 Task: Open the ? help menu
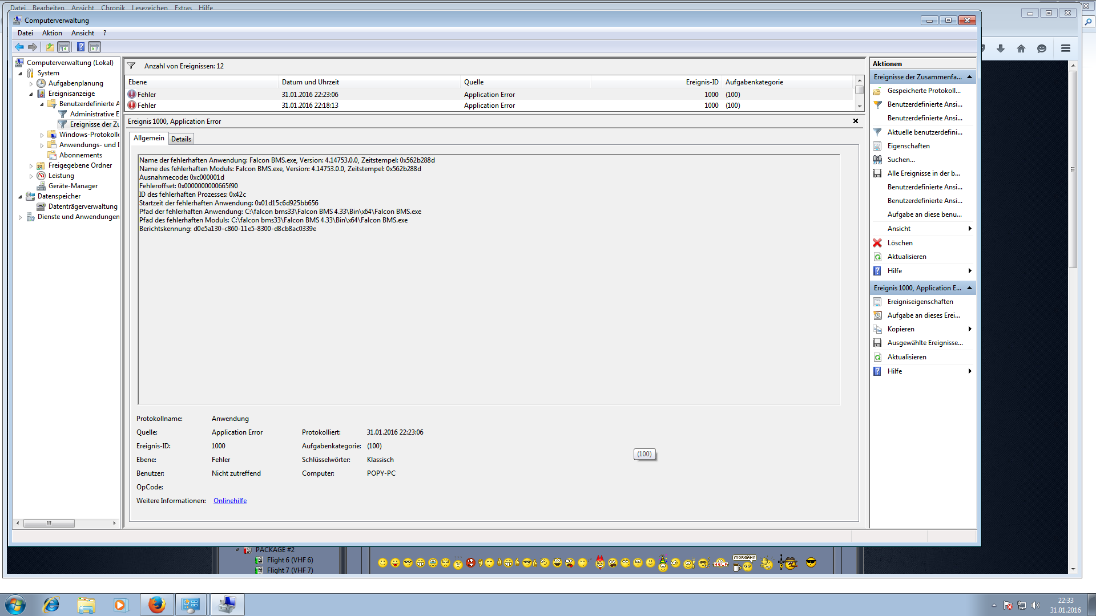(x=104, y=33)
